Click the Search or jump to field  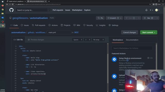[33, 10]
